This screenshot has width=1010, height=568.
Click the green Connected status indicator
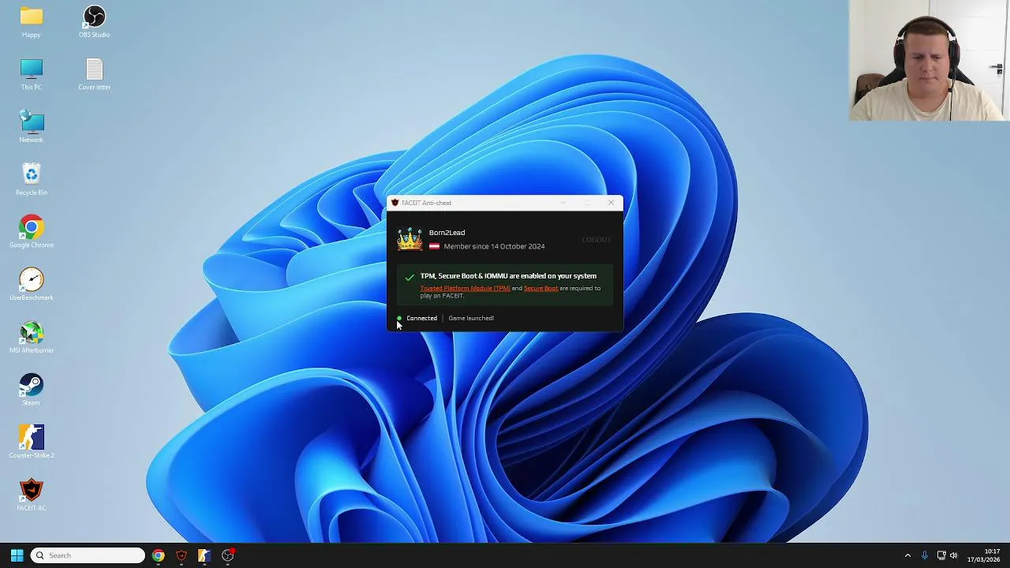coord(399,318)
